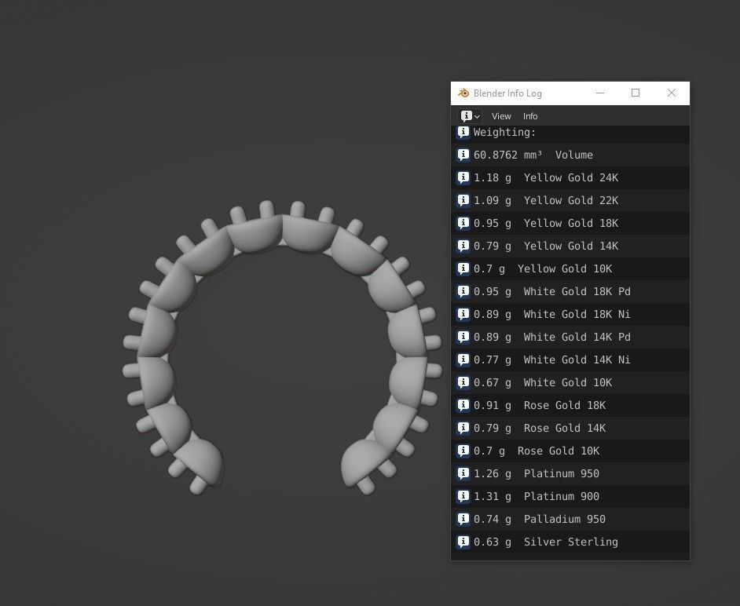Click the info icon beside Platinum 900
Screen dimensions: 740x606
tap(463, 496)
